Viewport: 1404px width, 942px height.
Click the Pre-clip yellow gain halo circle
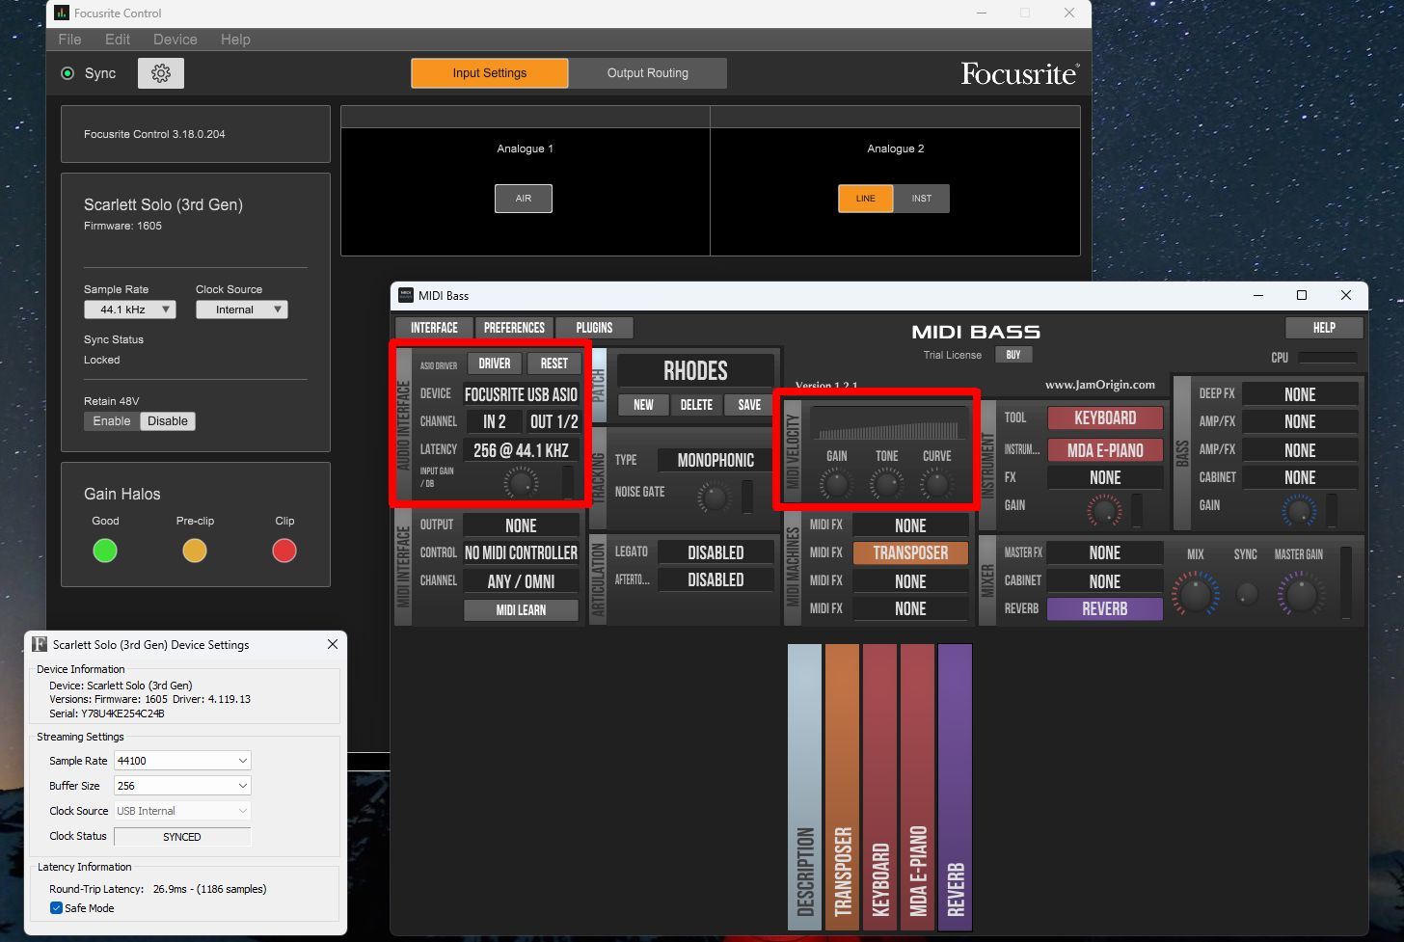195,551
